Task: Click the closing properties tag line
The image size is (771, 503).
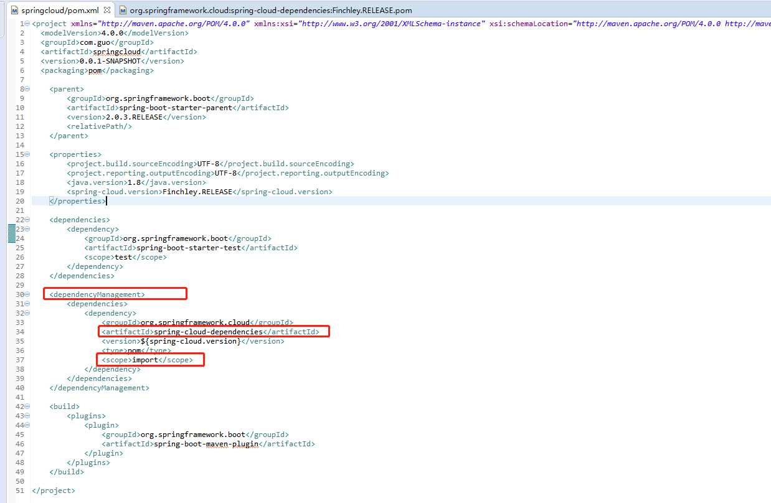Action: coord(78,201)
